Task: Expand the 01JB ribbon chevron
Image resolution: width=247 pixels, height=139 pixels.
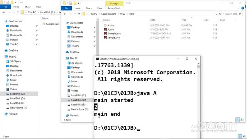Action: tap(239, 8)
